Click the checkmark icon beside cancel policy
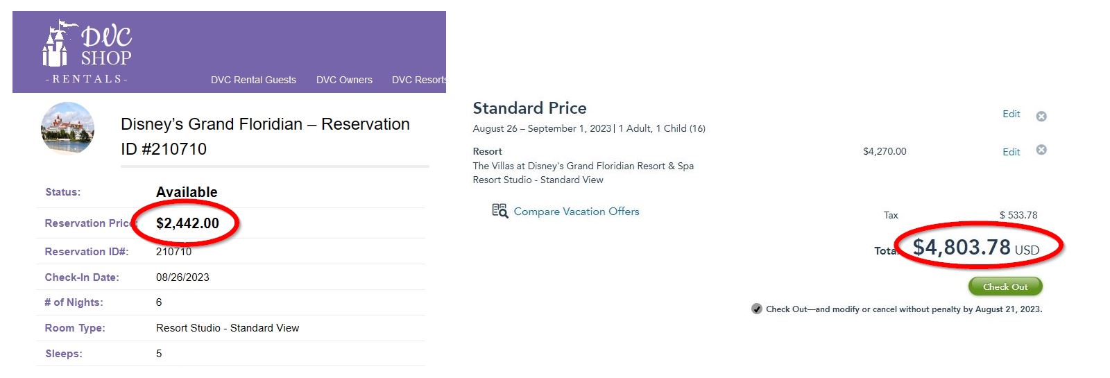 pos(756,309)
